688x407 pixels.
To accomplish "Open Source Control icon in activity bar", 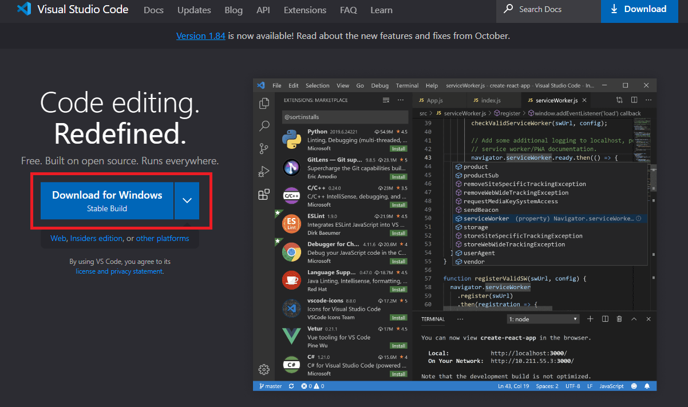I will [264, 148].
